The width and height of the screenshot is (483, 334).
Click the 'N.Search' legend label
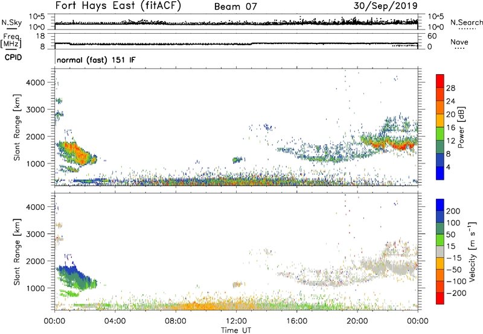pos(466,22)
